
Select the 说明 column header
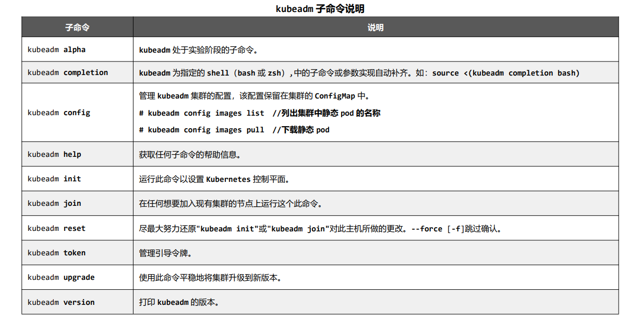coord(377,27)
